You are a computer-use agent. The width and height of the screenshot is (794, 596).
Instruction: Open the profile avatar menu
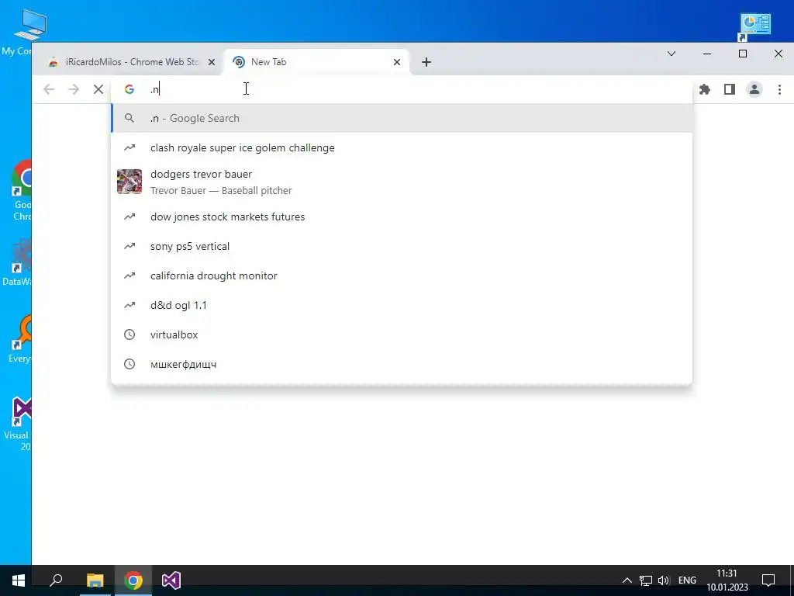pos(754,90)
